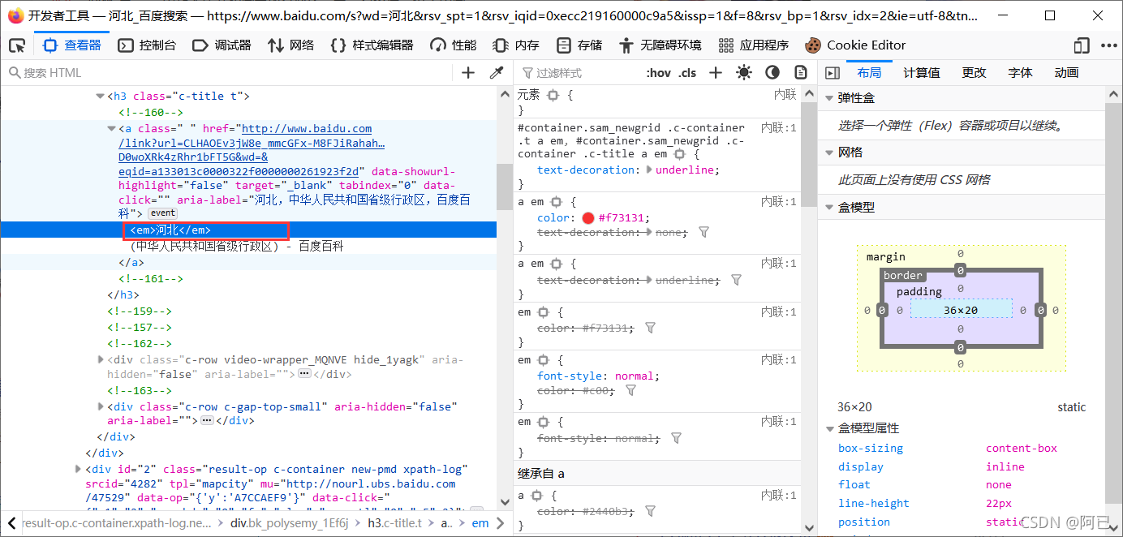Image resolution: width=1123 pixels, height=537 pixels.
Task: Click the 过滤样式 filter styles field
Action: tap(578, 73)
